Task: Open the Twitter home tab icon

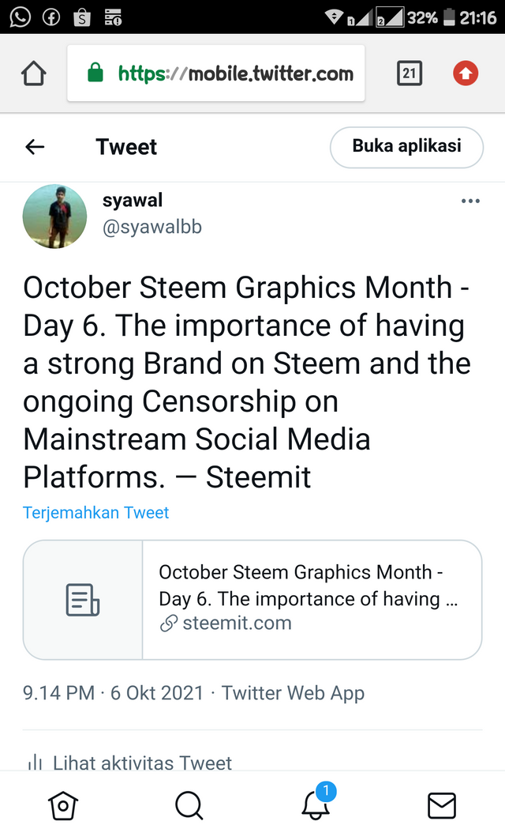Action: (x=63, y=806)
